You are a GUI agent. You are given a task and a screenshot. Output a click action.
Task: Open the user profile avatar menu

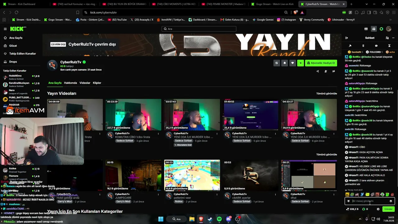(x=389, y=29)
